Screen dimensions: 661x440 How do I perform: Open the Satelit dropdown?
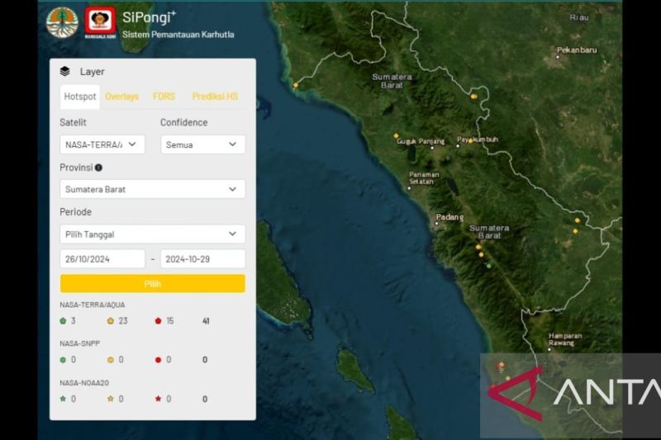click(102, 144)
